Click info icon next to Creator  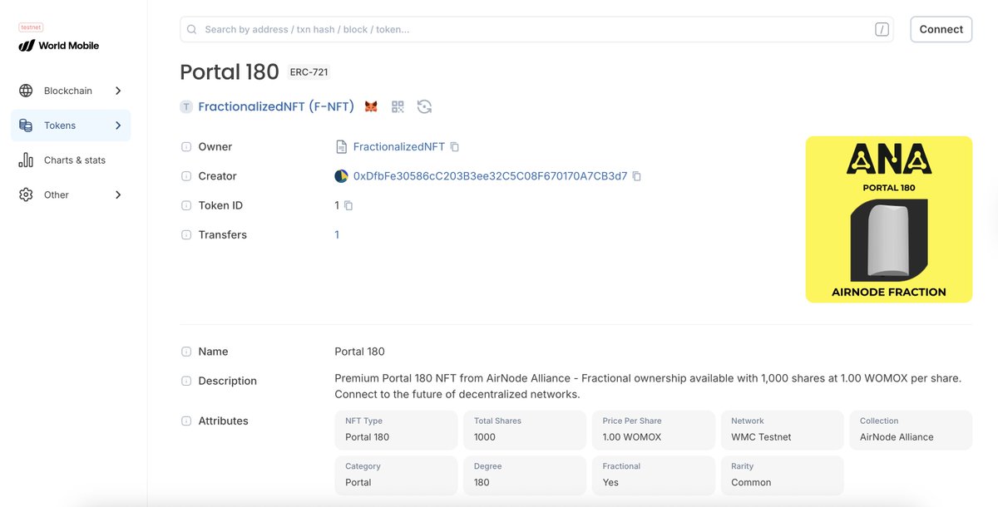(186, 176)
